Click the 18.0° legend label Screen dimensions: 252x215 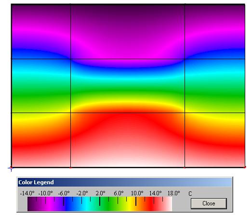174,193
